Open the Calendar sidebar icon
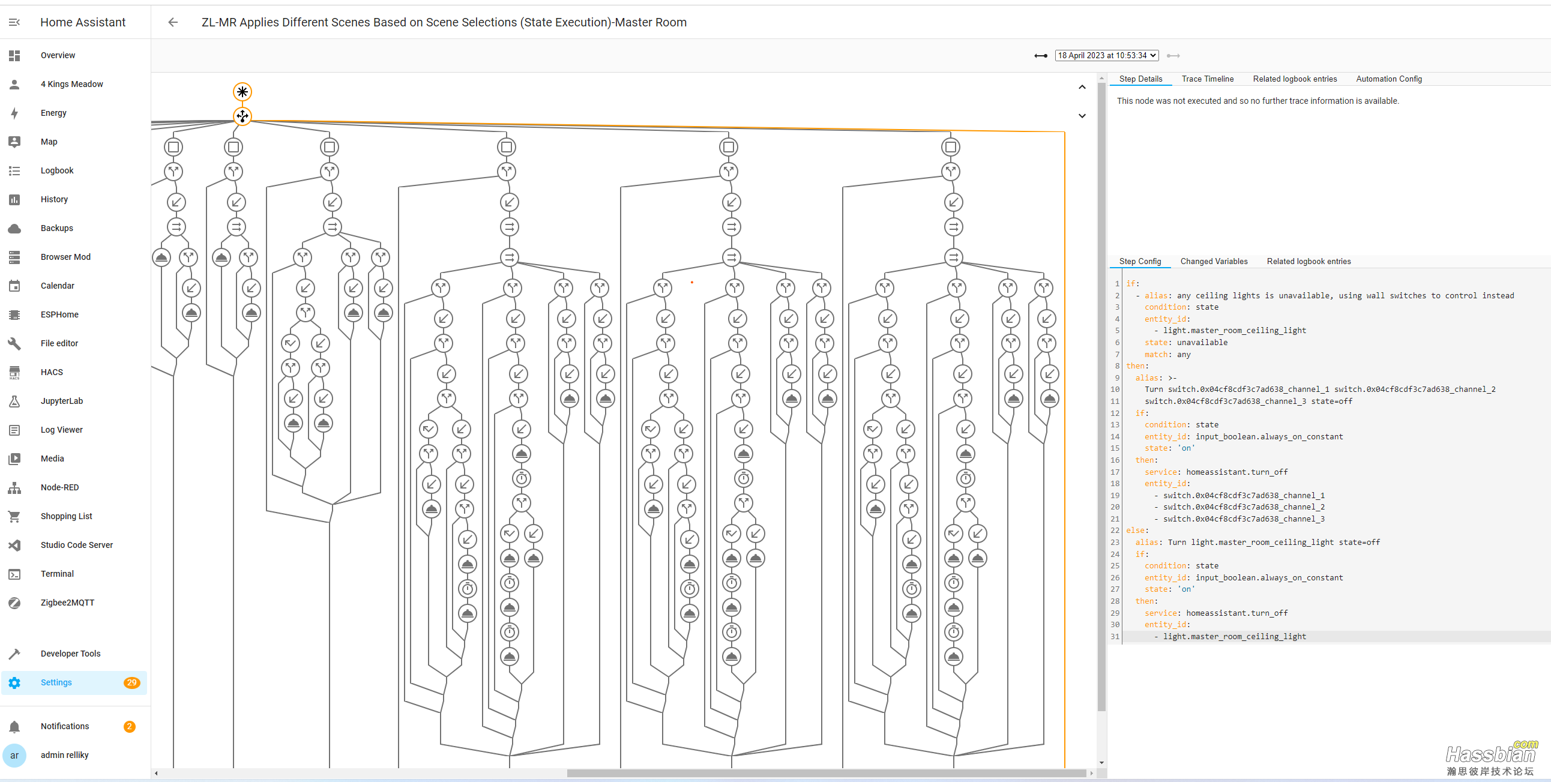Image resolution: width=1551 pixels, height=782 pixels. 14,286
